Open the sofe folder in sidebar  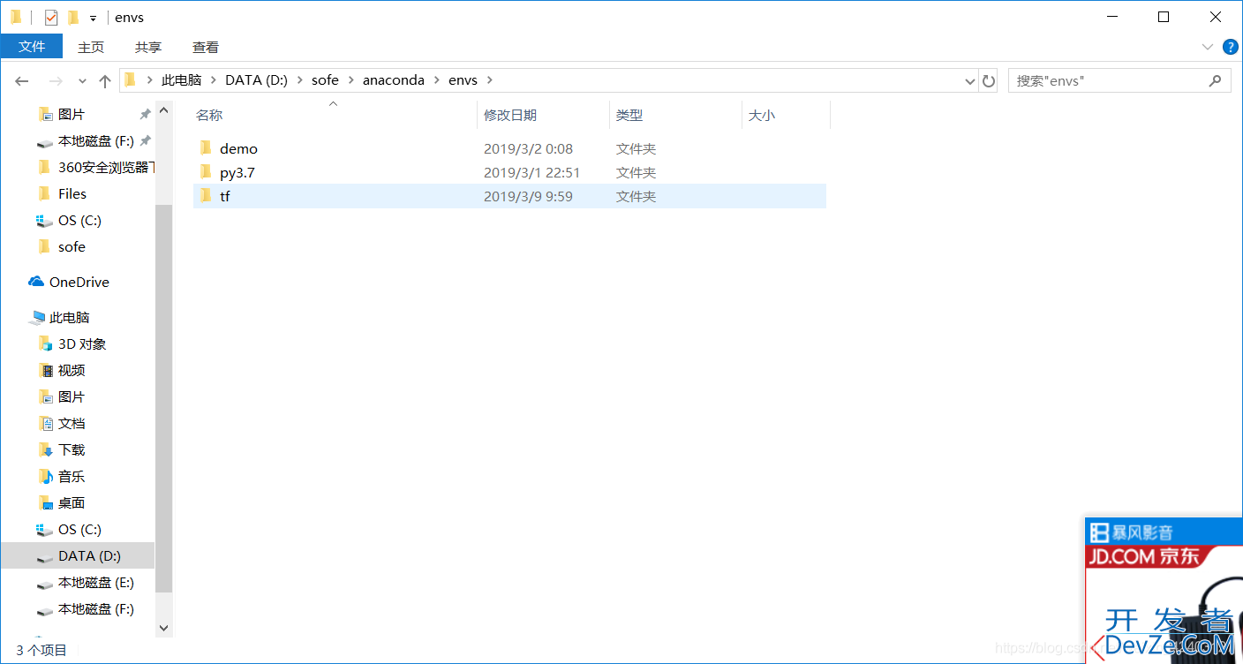(x=72, y=247)
